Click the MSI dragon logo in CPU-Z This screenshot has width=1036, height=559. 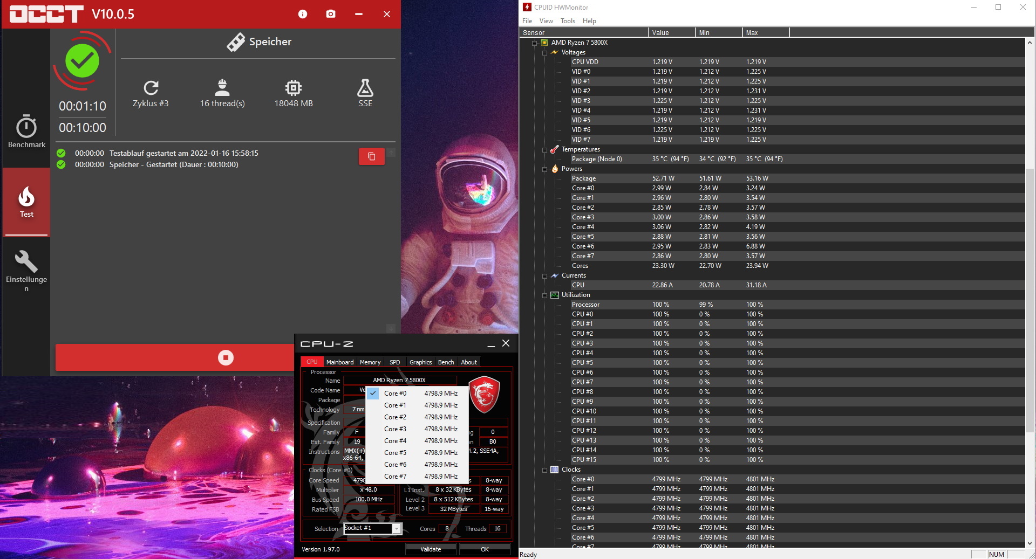tap(484, 395)
